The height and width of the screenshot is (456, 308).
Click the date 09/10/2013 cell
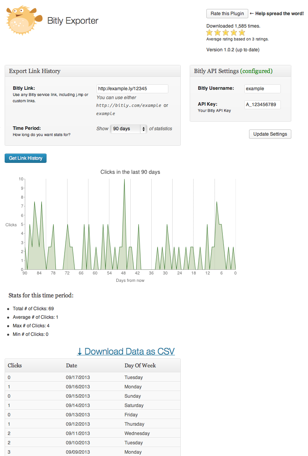point(78,443)
